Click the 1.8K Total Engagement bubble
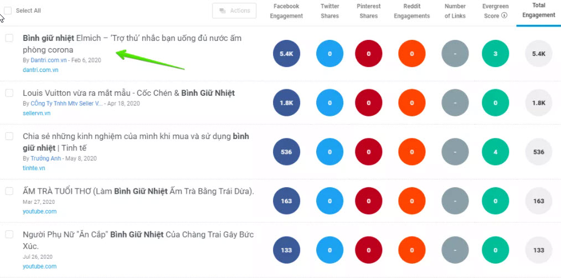 tap(538, 103)
